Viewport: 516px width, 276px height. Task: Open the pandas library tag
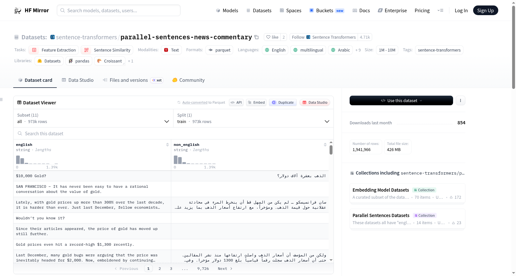click(x=79, y=61)
